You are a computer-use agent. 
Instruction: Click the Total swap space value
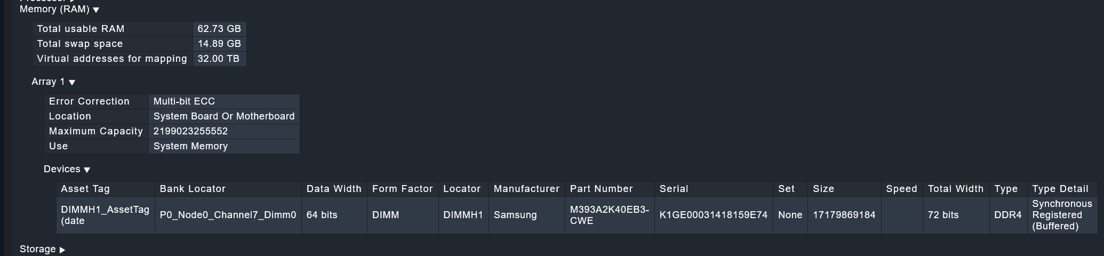pos(219,44)
